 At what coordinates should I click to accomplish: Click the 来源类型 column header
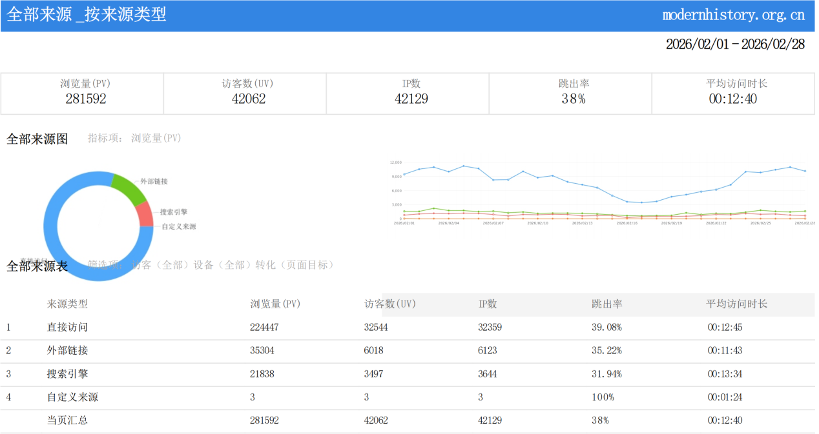(x=67, y=304)
